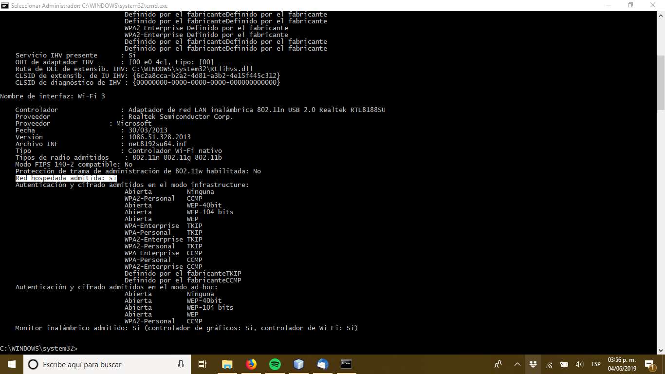665x374 pixels.
Task: Open File Explorer from the taskbar
Action: pyautogui.click(x=227, y=364)
